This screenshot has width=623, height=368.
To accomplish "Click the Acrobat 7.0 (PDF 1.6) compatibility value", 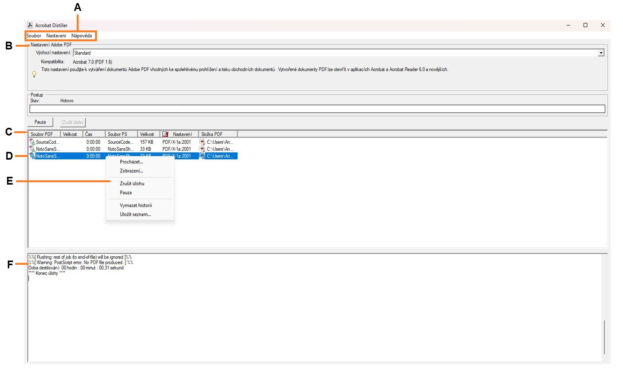I will click(93, 62).
